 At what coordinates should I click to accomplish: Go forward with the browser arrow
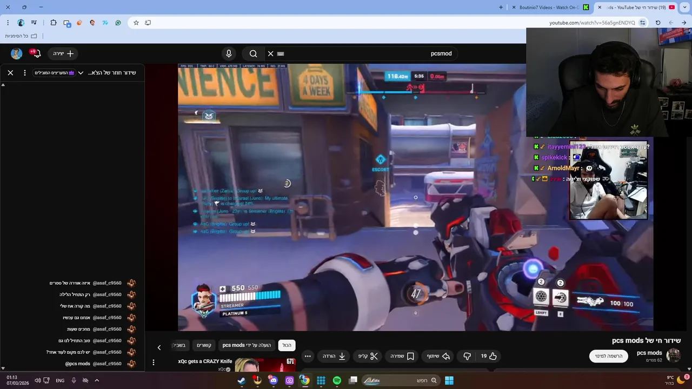pyautogui.click(x=671, y=23)
